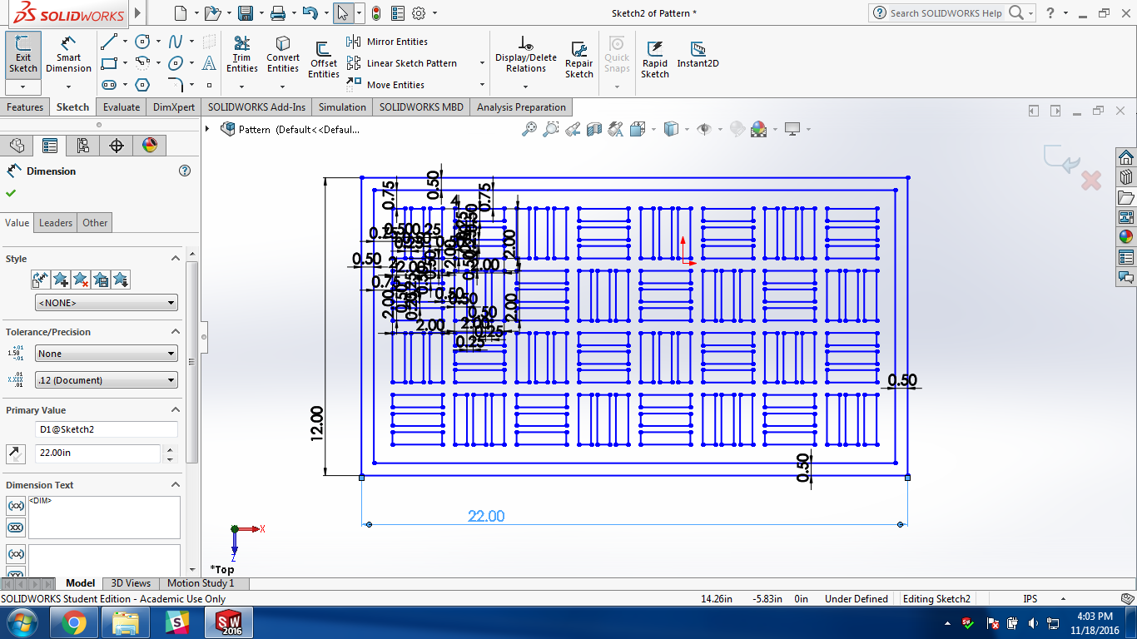1137x639 pixels.
Task: Click the Undo arrow
Action: pos(310,13)
